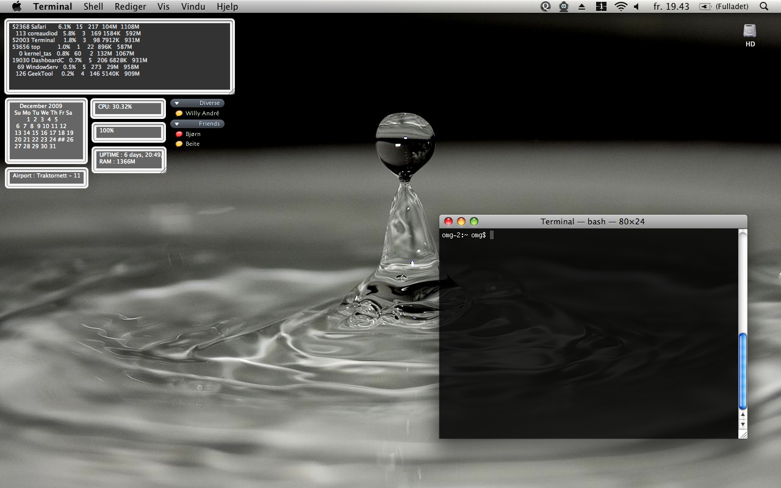
Task: Click the Terminal vertical scrollbar thumb
Action: (743, 371)
